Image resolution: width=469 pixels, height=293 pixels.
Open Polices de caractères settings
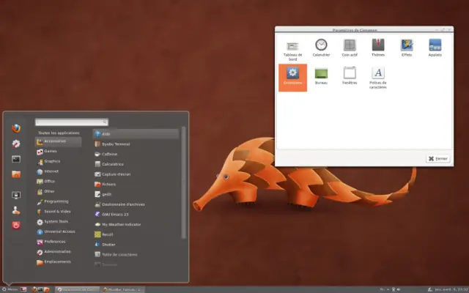378,78
